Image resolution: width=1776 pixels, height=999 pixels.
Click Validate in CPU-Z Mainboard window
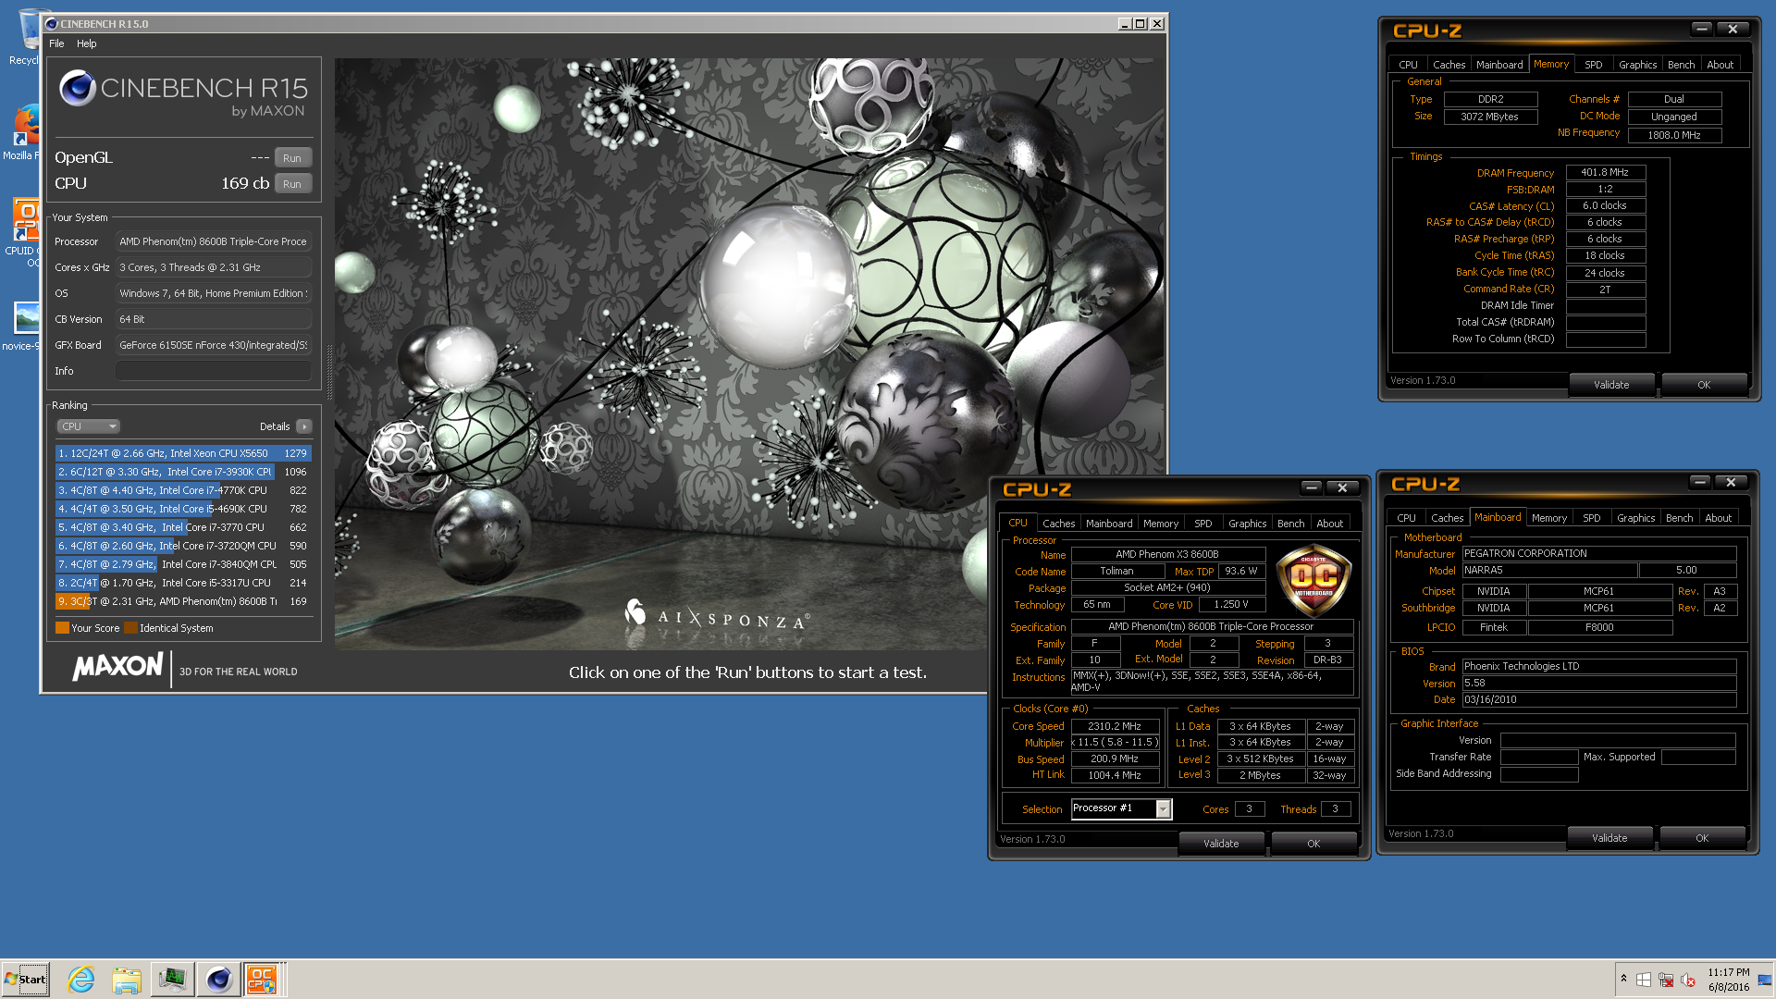coord(1609,838)
